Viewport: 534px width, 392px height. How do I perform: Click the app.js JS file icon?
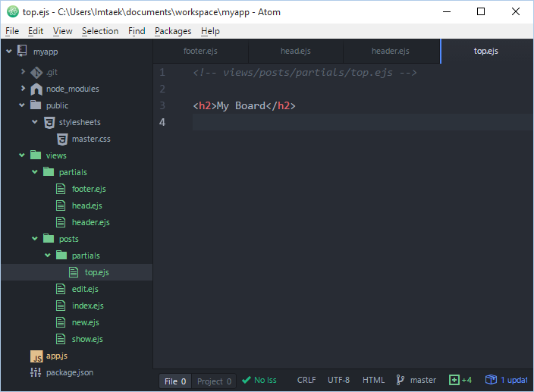pos(36,356)
